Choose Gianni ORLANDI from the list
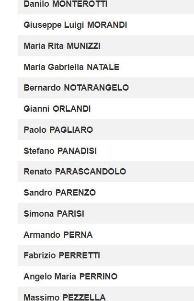This screenshot has width=194, height=301. (x=106, y=109)
